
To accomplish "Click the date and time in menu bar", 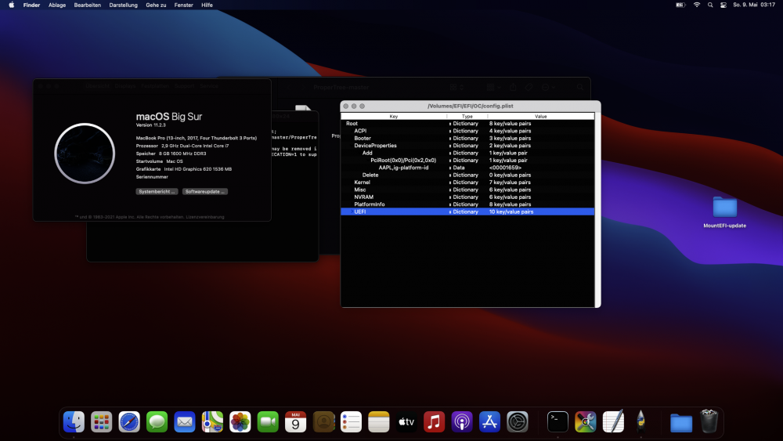I will point(754,5).
